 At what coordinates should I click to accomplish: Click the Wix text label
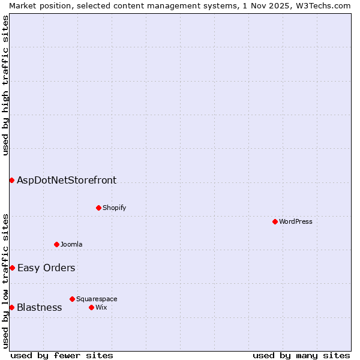[x=101, y=307]
